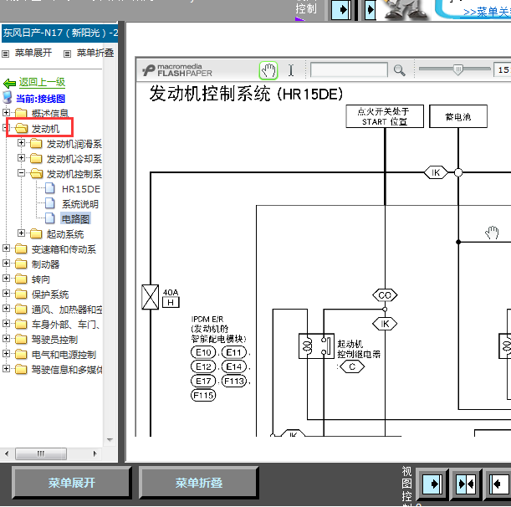Viewport: 511px width, 507px height.
Task: Open the HR15DE document
Action: click(81, 189)
